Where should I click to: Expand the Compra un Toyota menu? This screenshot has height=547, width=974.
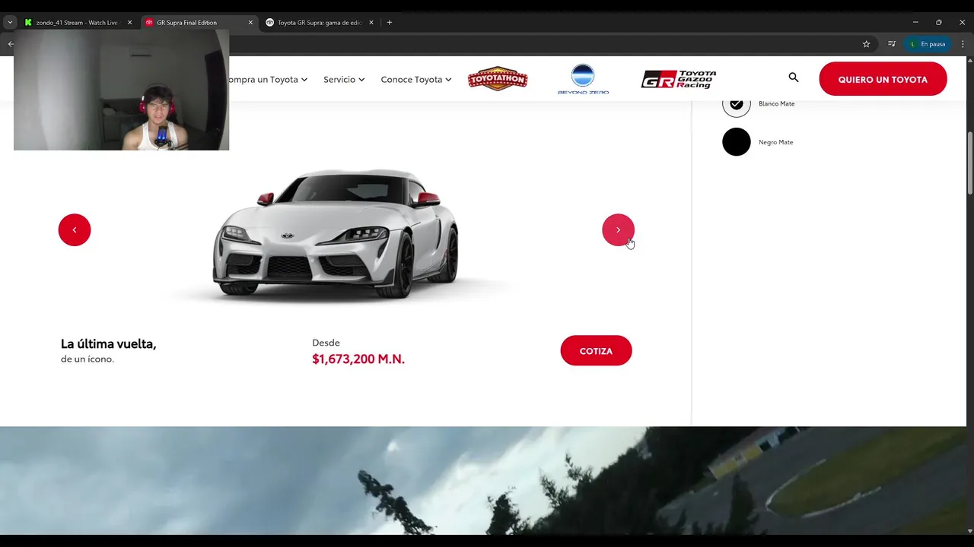coord(269,79)
